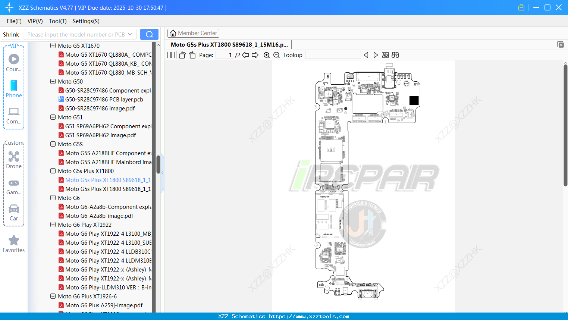The width and height of the screenshot is (568, 320).
Task: Zoom in on the schematic
Action: pos(267,55)
